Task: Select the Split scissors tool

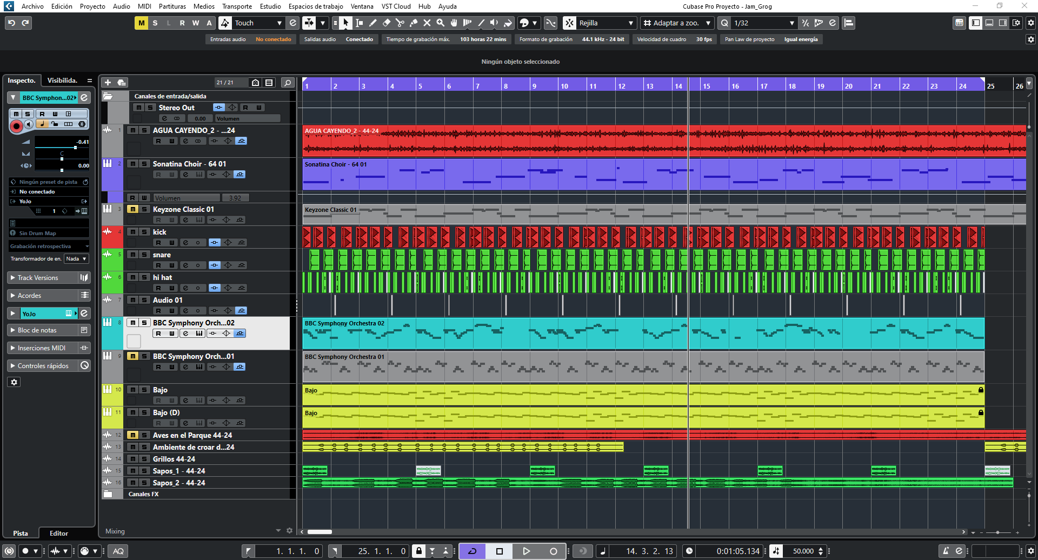Action: click(400, 23)
